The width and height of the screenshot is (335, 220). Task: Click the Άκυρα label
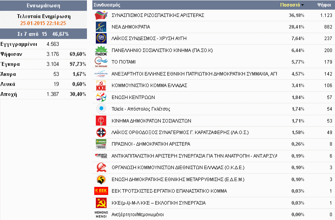click(8, 74)
